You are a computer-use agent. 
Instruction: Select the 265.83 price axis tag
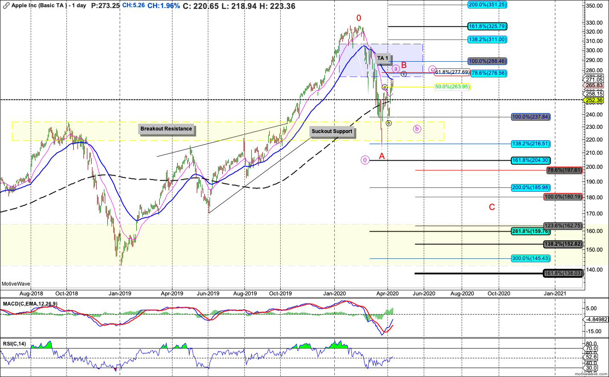click(x=594, y=85)
